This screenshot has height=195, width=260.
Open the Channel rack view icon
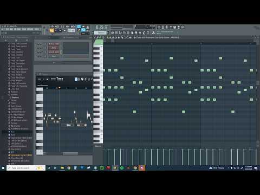pos(120,32)
